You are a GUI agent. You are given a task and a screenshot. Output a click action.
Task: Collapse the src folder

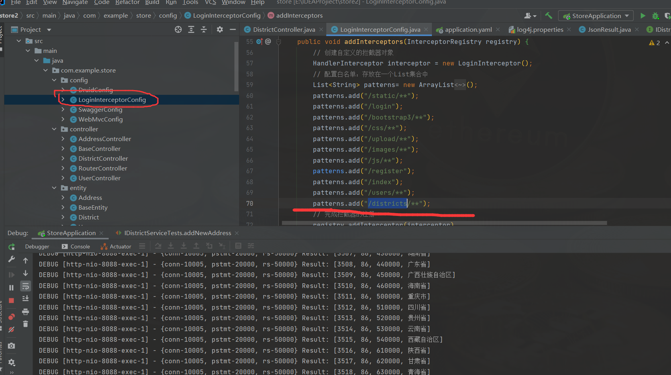[19, 41]
